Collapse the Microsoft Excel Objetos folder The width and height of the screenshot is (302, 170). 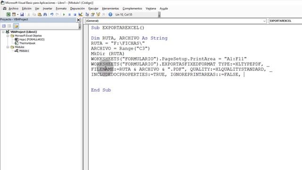click(8, 36)
